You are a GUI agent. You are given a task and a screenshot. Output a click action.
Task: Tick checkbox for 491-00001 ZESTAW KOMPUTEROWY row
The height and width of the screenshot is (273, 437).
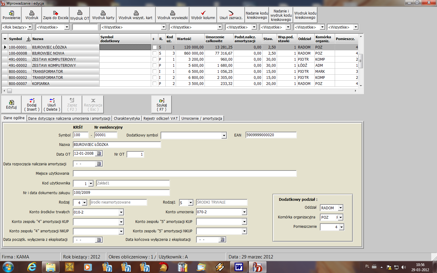(155, 59)
